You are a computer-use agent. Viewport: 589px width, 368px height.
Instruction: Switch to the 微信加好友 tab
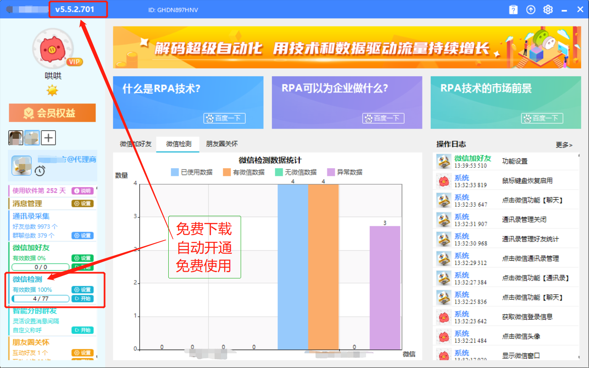tap(135, 144)
